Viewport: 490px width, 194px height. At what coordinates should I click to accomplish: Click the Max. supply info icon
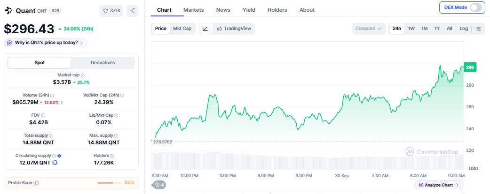(x=116, y=136)
